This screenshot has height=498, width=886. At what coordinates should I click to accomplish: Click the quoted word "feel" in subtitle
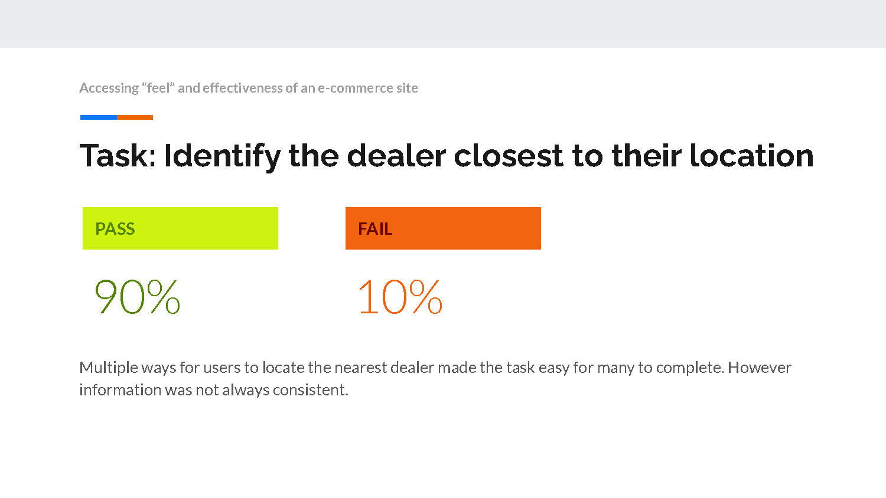pos(158,88)
